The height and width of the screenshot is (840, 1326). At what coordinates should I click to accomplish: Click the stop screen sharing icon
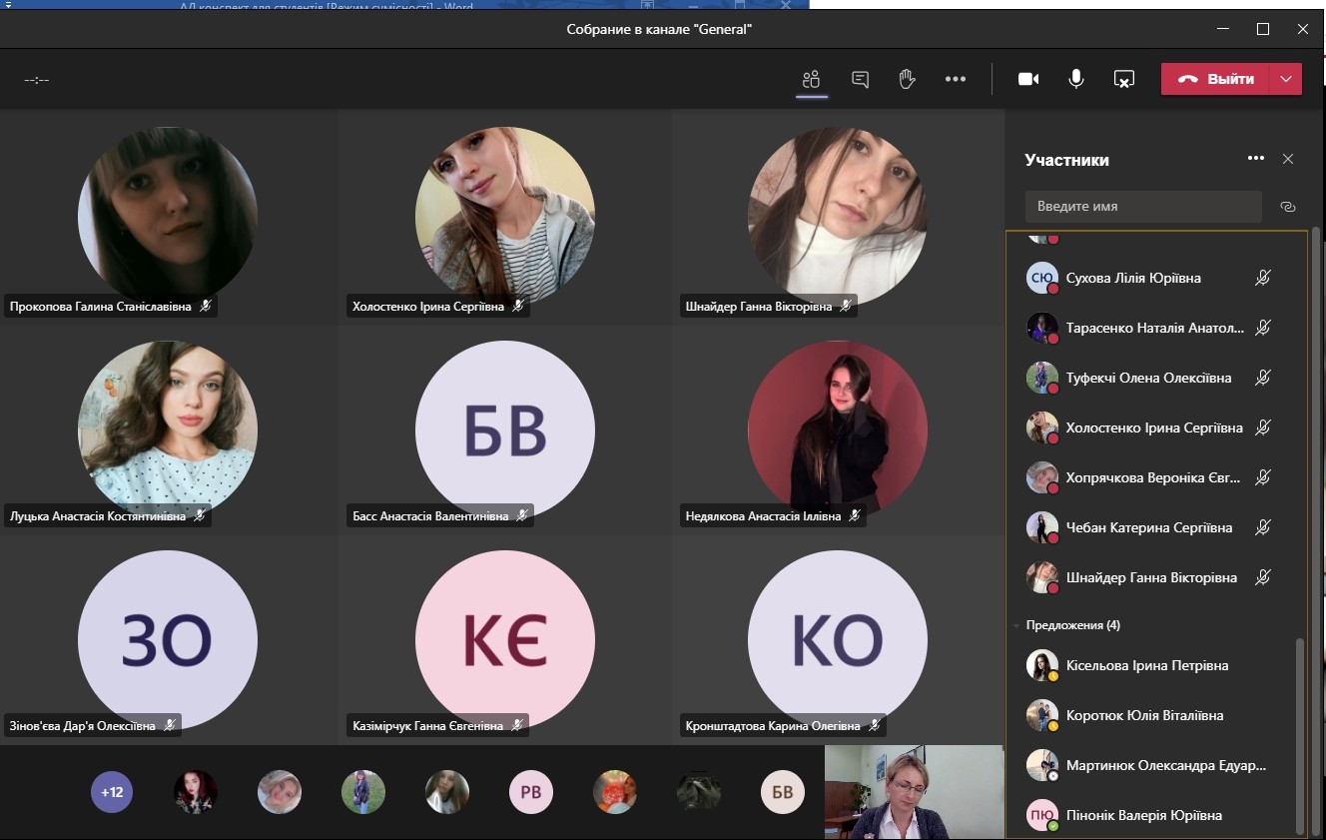(1123, 80)
